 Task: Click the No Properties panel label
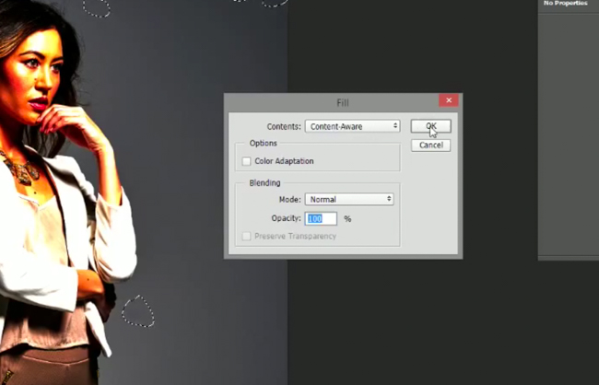click(x=566, y=3)
